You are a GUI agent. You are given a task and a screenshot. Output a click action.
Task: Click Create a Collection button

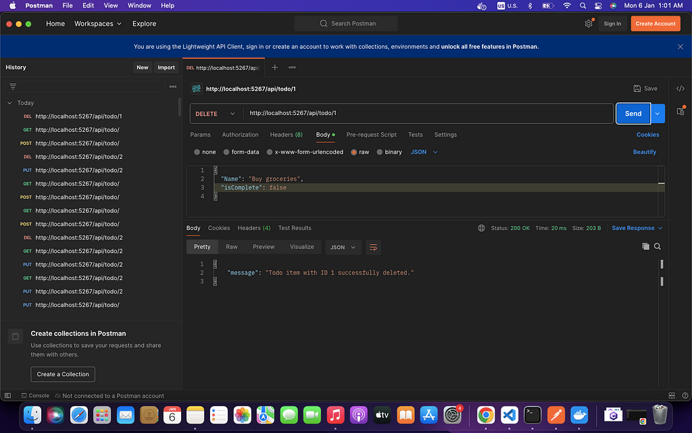click(63, 374)
